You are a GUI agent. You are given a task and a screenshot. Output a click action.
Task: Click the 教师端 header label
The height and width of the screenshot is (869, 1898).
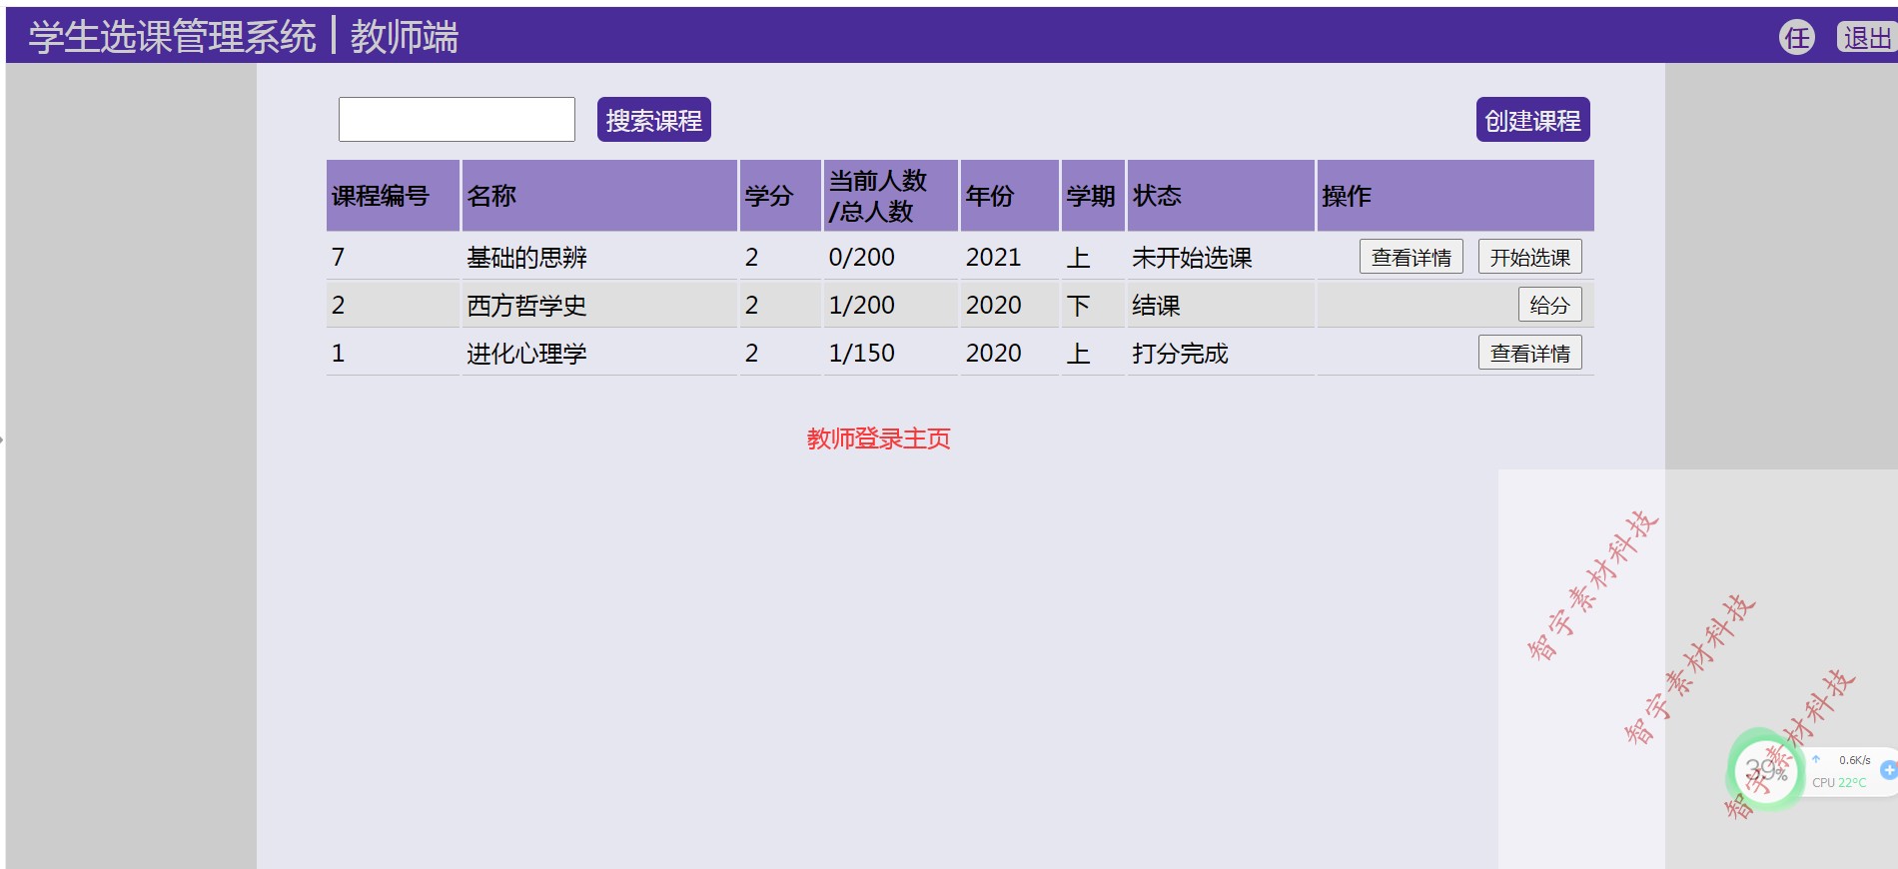(405, 37)
